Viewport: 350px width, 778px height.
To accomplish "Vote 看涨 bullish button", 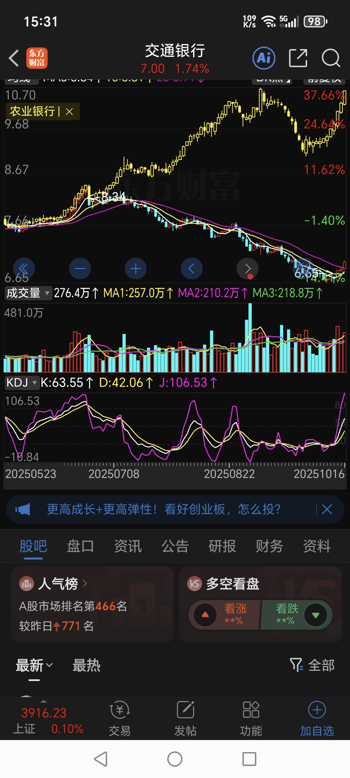I will [x=224, y=615].
